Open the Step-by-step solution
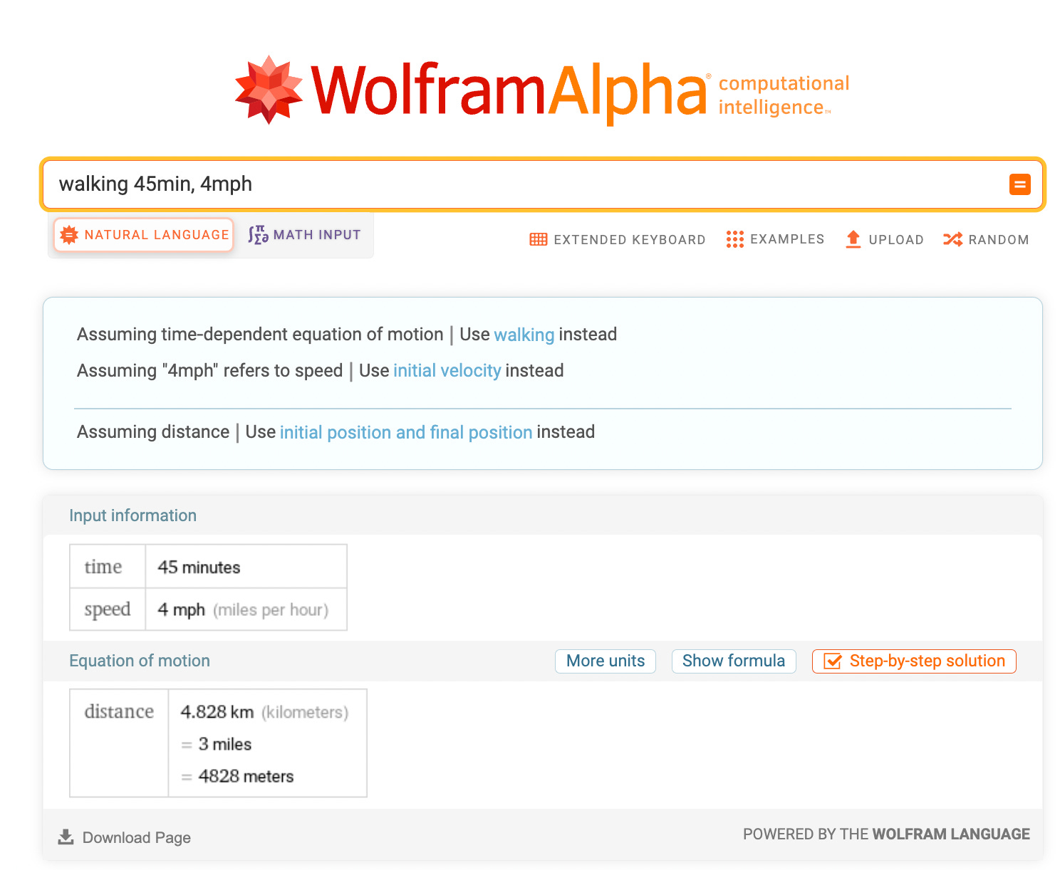The width and height of the screenshot is (1060, 870). click(914, 661)
